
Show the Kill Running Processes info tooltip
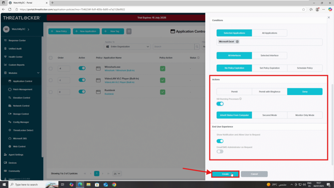pyautogui.click(x=240, y=99)
